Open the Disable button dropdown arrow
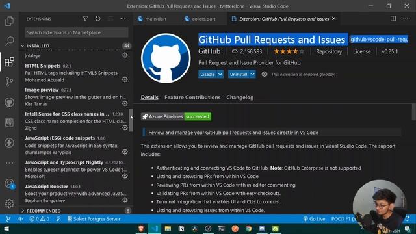The image size is (416, 234). click(x=220, y=74)
